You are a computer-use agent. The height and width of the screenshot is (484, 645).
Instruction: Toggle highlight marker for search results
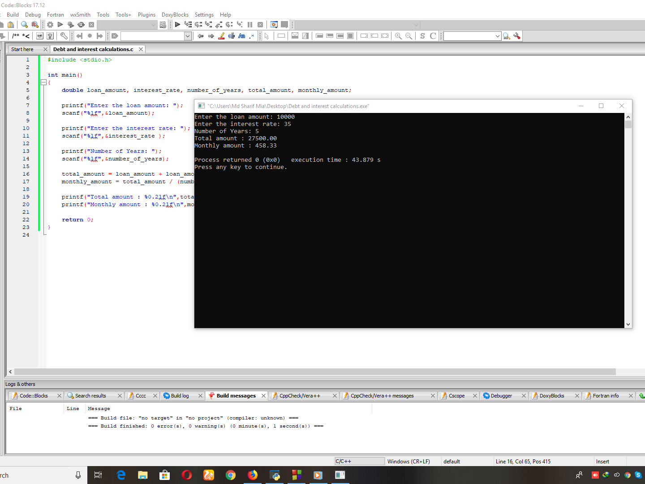[x=221, y=36]
